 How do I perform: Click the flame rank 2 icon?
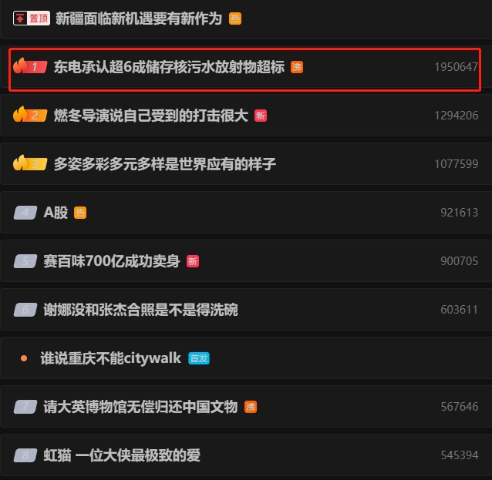[x=30, y=115]
